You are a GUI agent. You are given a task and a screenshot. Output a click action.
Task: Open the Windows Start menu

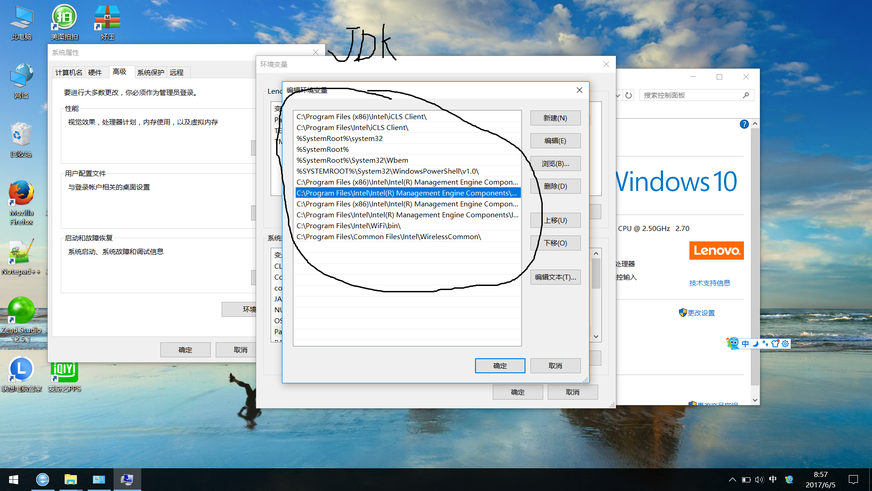click(14, 480)
